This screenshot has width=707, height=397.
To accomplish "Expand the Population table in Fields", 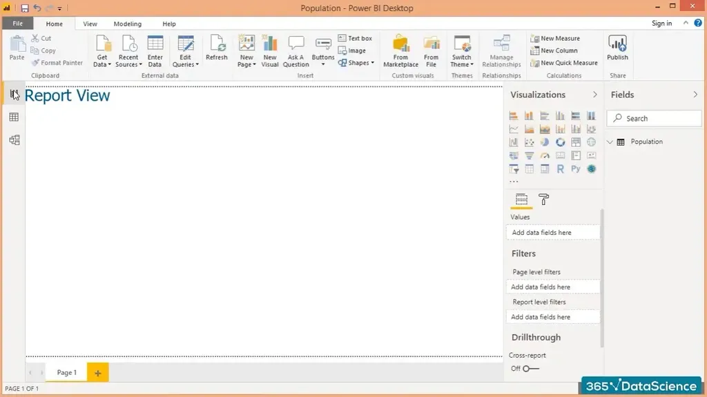I will click(x=610, y=142).
